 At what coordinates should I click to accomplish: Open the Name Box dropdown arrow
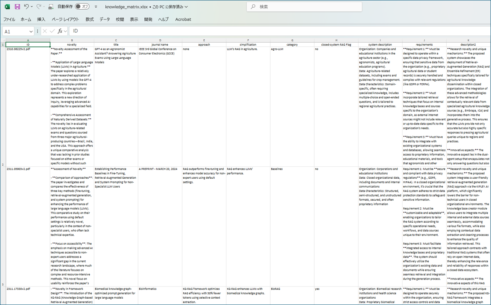(x=31, y=32)
